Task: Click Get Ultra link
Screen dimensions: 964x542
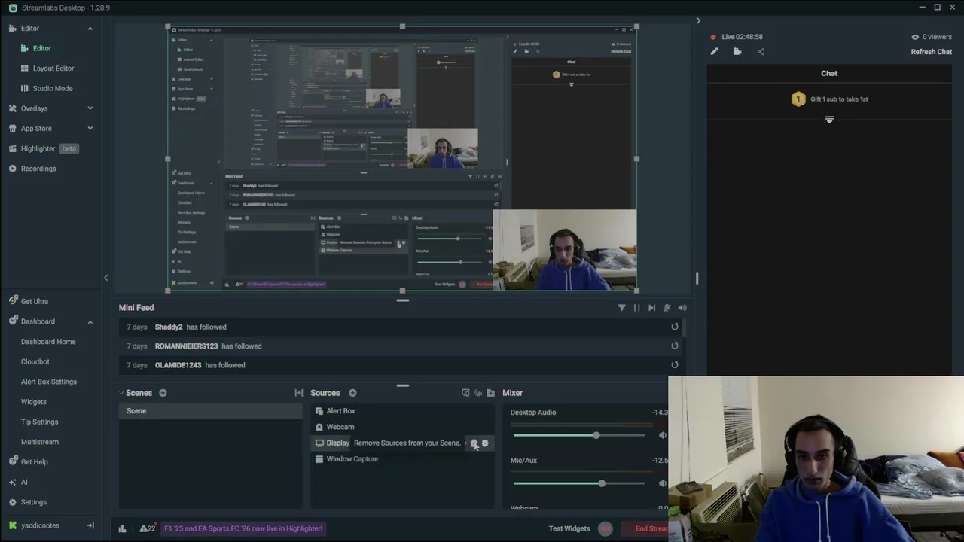Action: point(35,301)
